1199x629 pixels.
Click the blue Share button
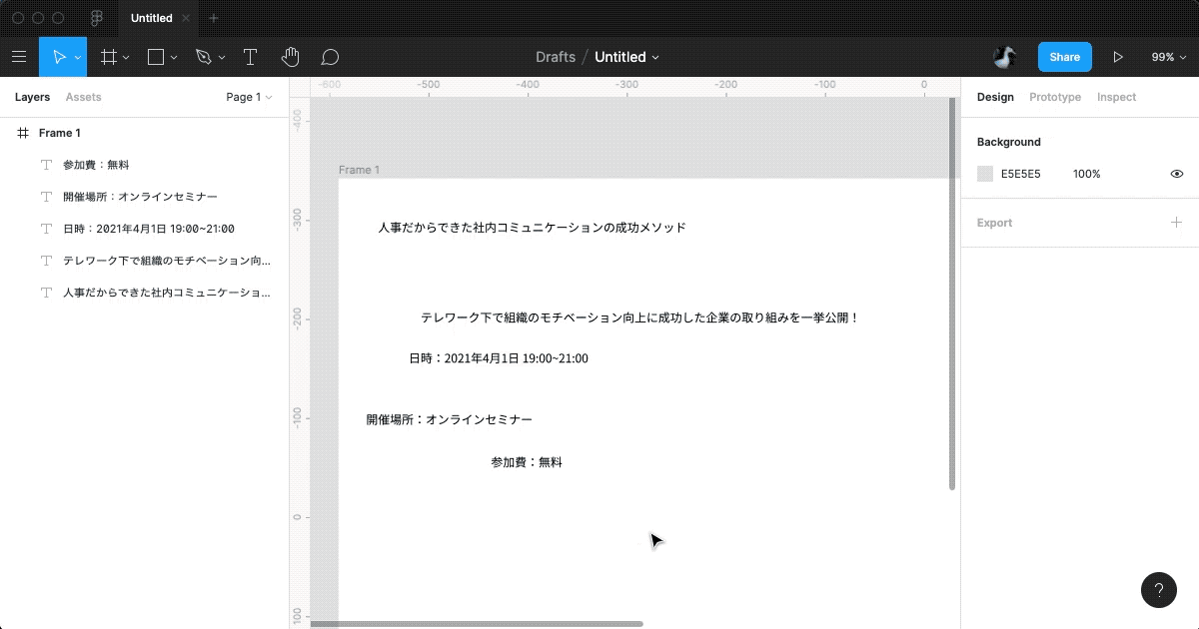coord(1064,57)
